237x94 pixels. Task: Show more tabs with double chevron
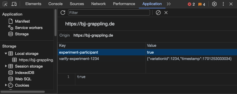point(169,4)
